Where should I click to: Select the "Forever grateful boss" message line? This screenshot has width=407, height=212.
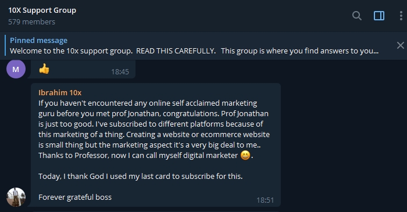(75, 197)
